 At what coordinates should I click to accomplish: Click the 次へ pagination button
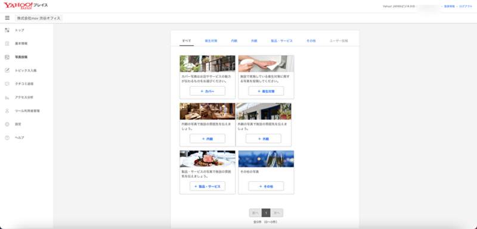tap(277, 213)
